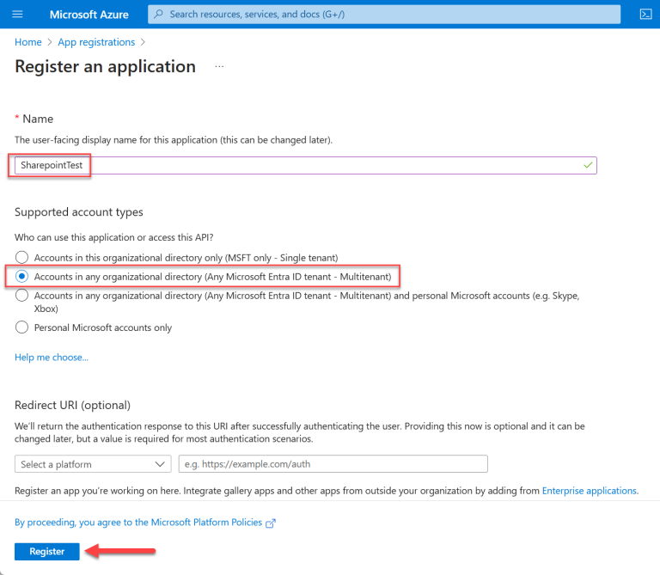The image size is (660, 575).
Task: Expand the Select a platform dropdown
Action: click(93, 464)
